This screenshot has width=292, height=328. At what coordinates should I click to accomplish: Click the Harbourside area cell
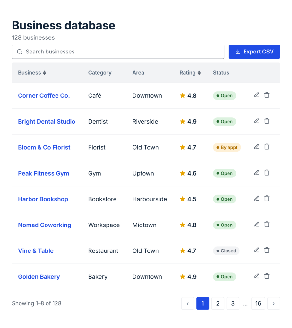tap(150, 199)
